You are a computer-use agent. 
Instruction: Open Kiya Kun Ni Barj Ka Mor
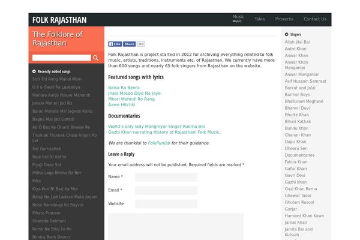tap(55, 189)
